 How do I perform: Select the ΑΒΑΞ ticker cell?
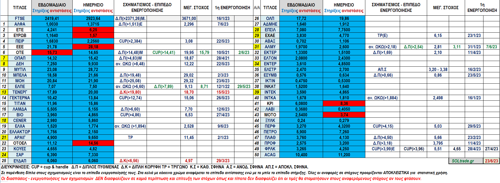click(x=270, y=41)
